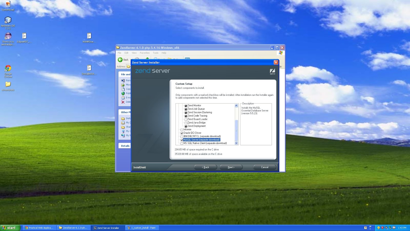Open the Help menu in Explorer window
The width and height of the screenshot is (410, 231).
pyautogui.click(x=164, y=53)
